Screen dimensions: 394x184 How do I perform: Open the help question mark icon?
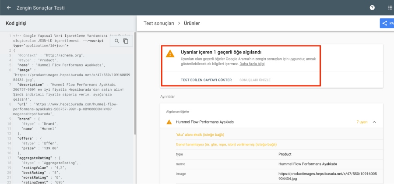372,7
